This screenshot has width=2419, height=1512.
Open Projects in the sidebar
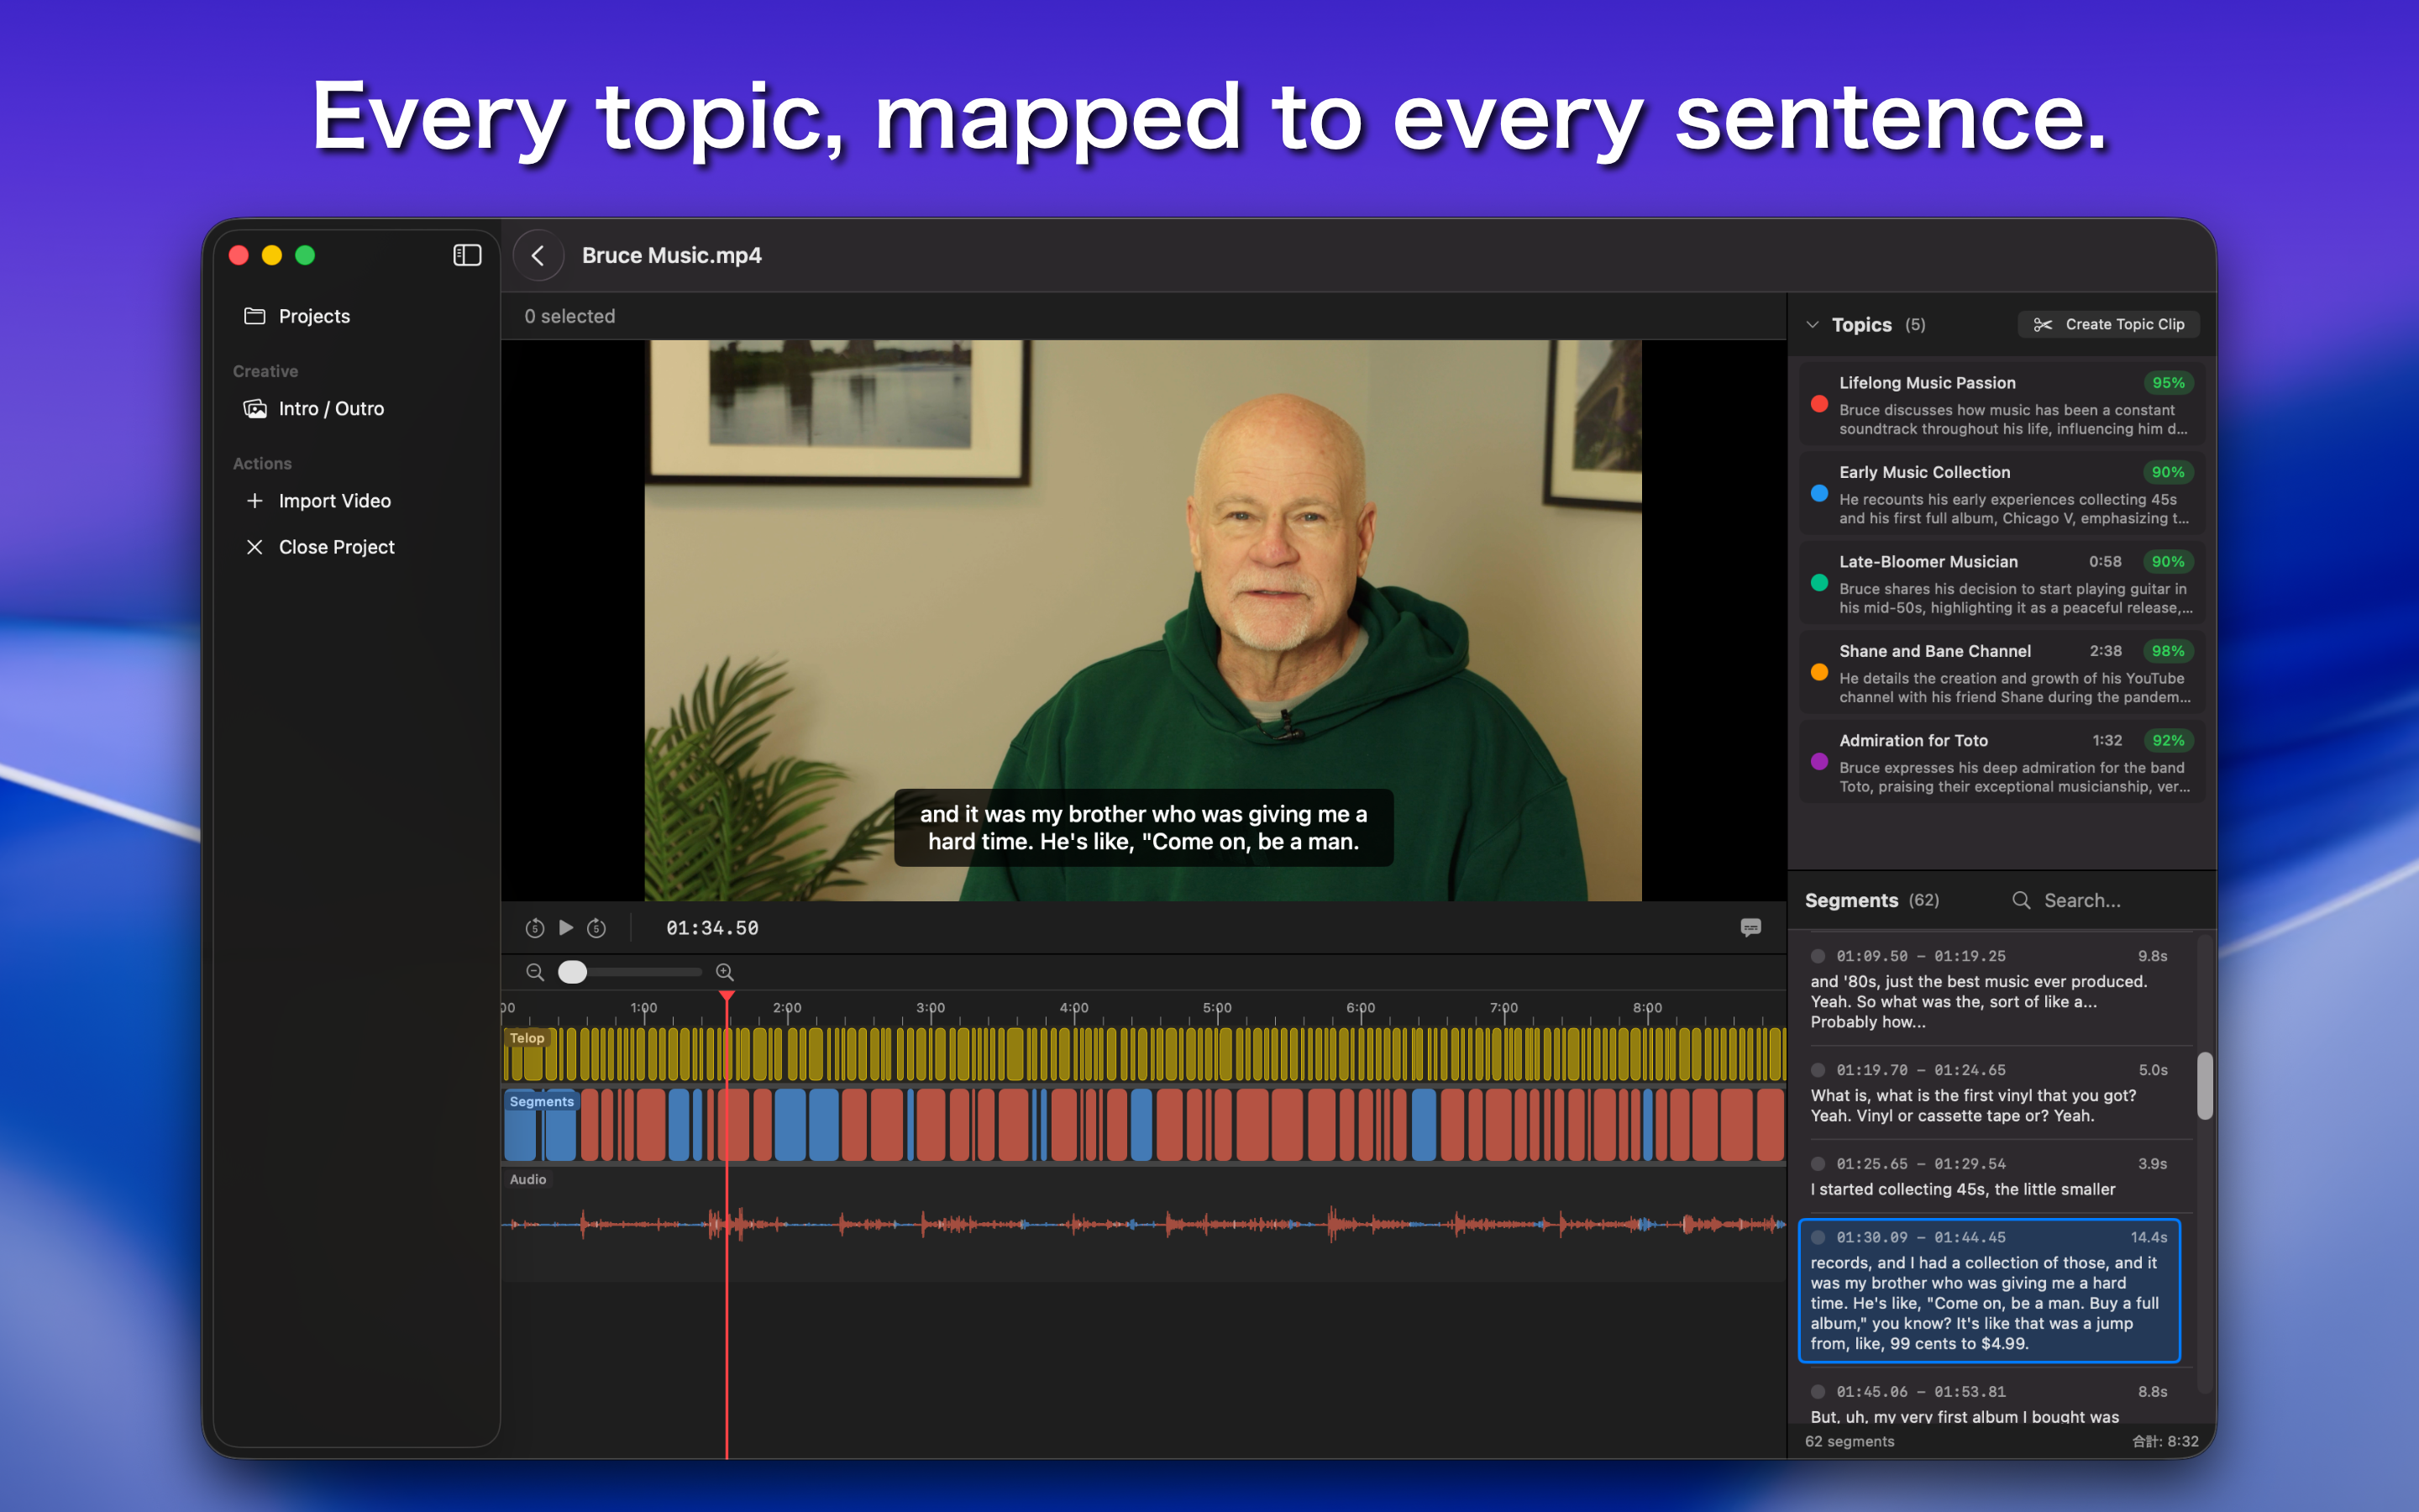pos(314,316)
